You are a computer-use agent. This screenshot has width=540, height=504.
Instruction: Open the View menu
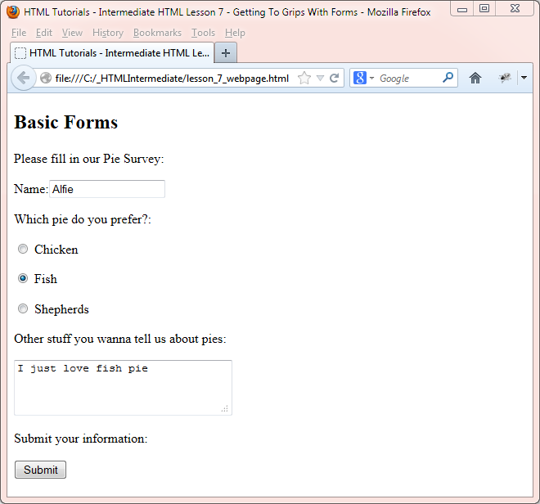[x=72, y=33]
